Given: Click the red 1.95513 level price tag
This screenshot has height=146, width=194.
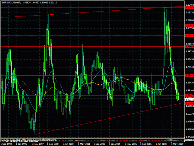Looking at the screenshot, I should [189, 35].
